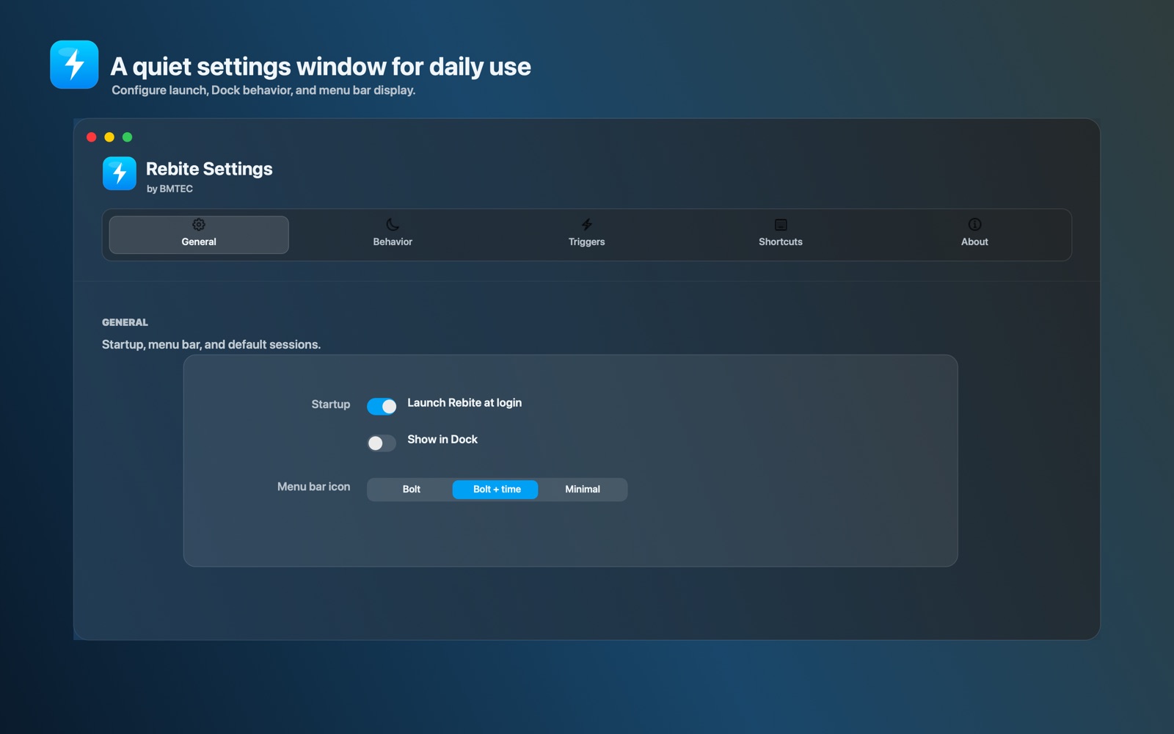Screen dimensions: 1174x734
Task: Select Bolt + time menu bar option
Action: (x=495, y=490)
